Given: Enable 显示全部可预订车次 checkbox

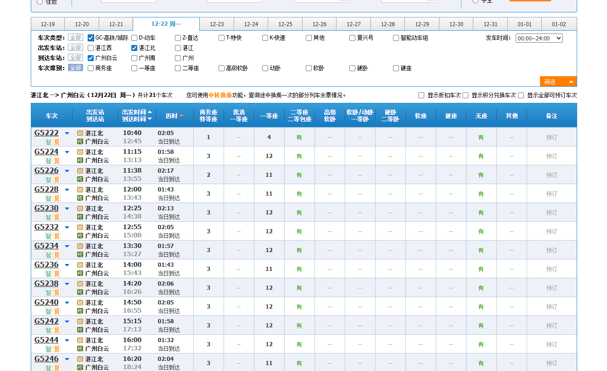Looking at the screenshot, I should [521, 96].
